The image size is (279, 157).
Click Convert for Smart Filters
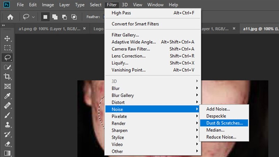click(x=135, y=24)
